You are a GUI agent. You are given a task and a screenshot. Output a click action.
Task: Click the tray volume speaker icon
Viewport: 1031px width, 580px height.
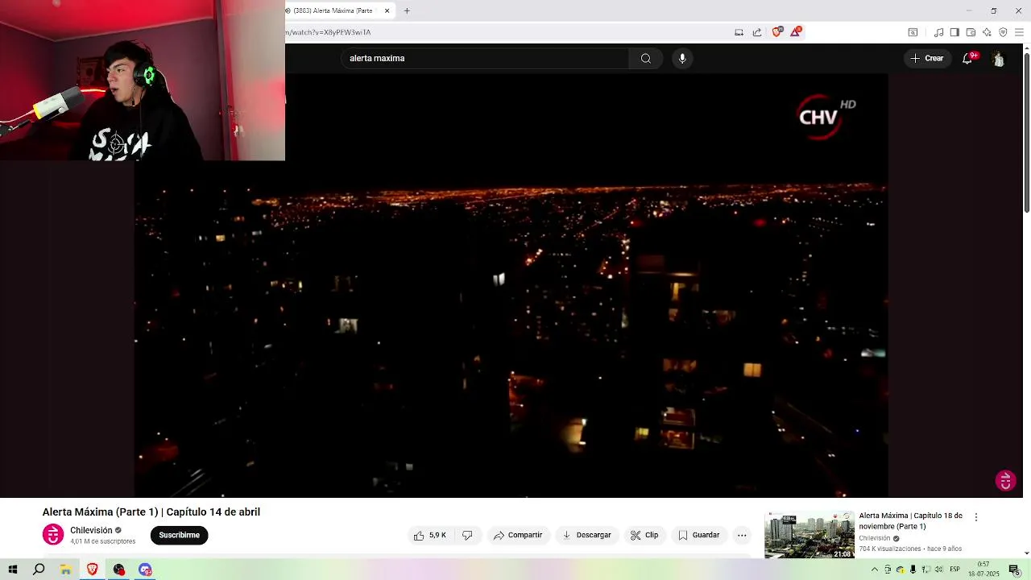(939, 570)
